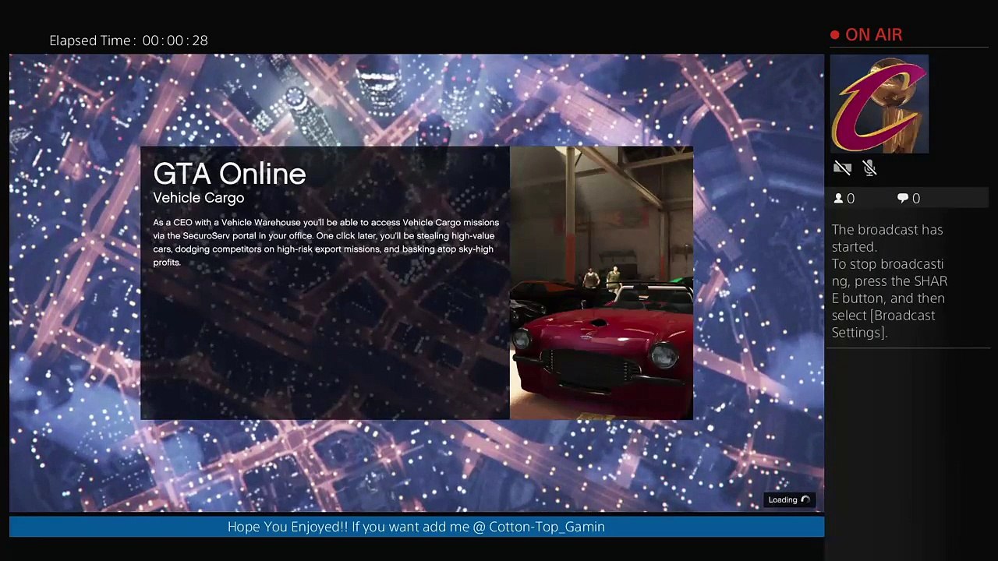
Task: Click the comment count number beside the bubble
Action: (916, 199)
